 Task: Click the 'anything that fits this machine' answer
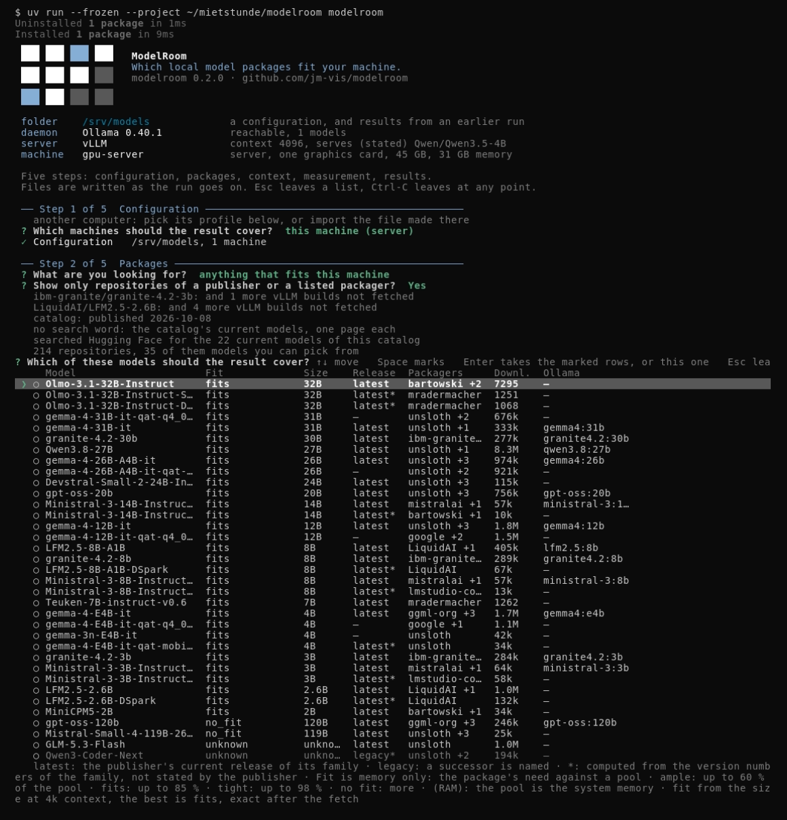[x=294, y=274]
